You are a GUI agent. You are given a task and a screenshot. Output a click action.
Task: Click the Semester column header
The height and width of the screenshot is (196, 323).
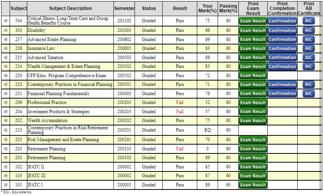(x=125, y=8)
